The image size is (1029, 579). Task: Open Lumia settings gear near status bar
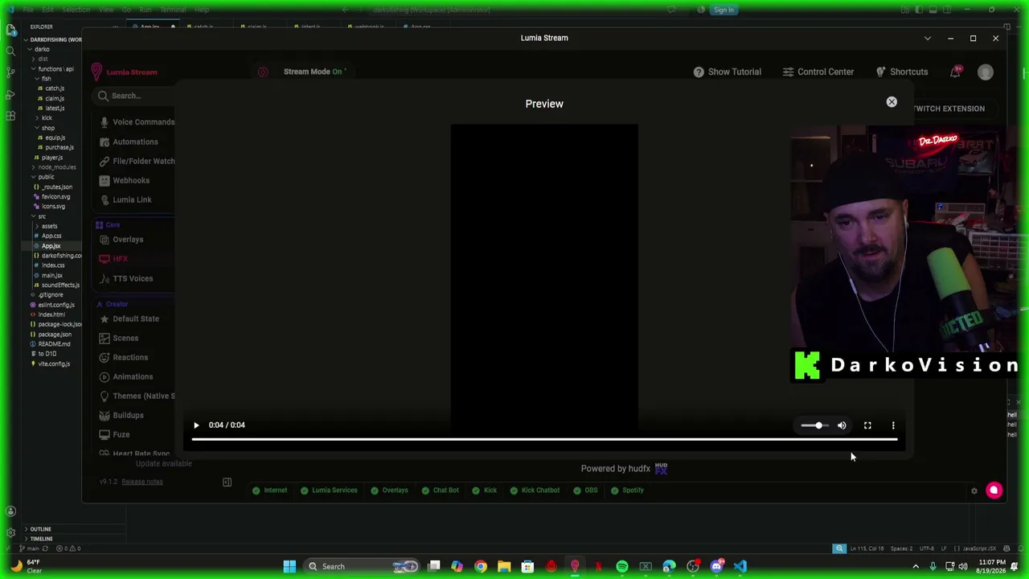click(974, 491)
